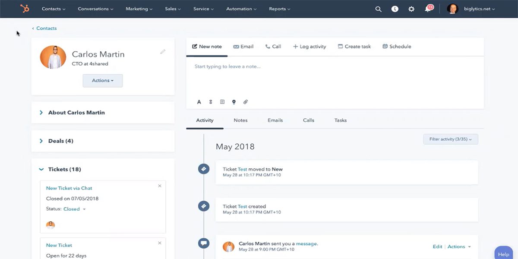Open notifications bell showing 13 alerts
This screenshot has width=518, height=259.
[x=428, y=9]
